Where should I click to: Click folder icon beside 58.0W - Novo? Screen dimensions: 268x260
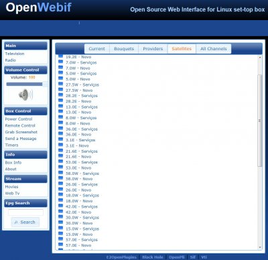60,178
